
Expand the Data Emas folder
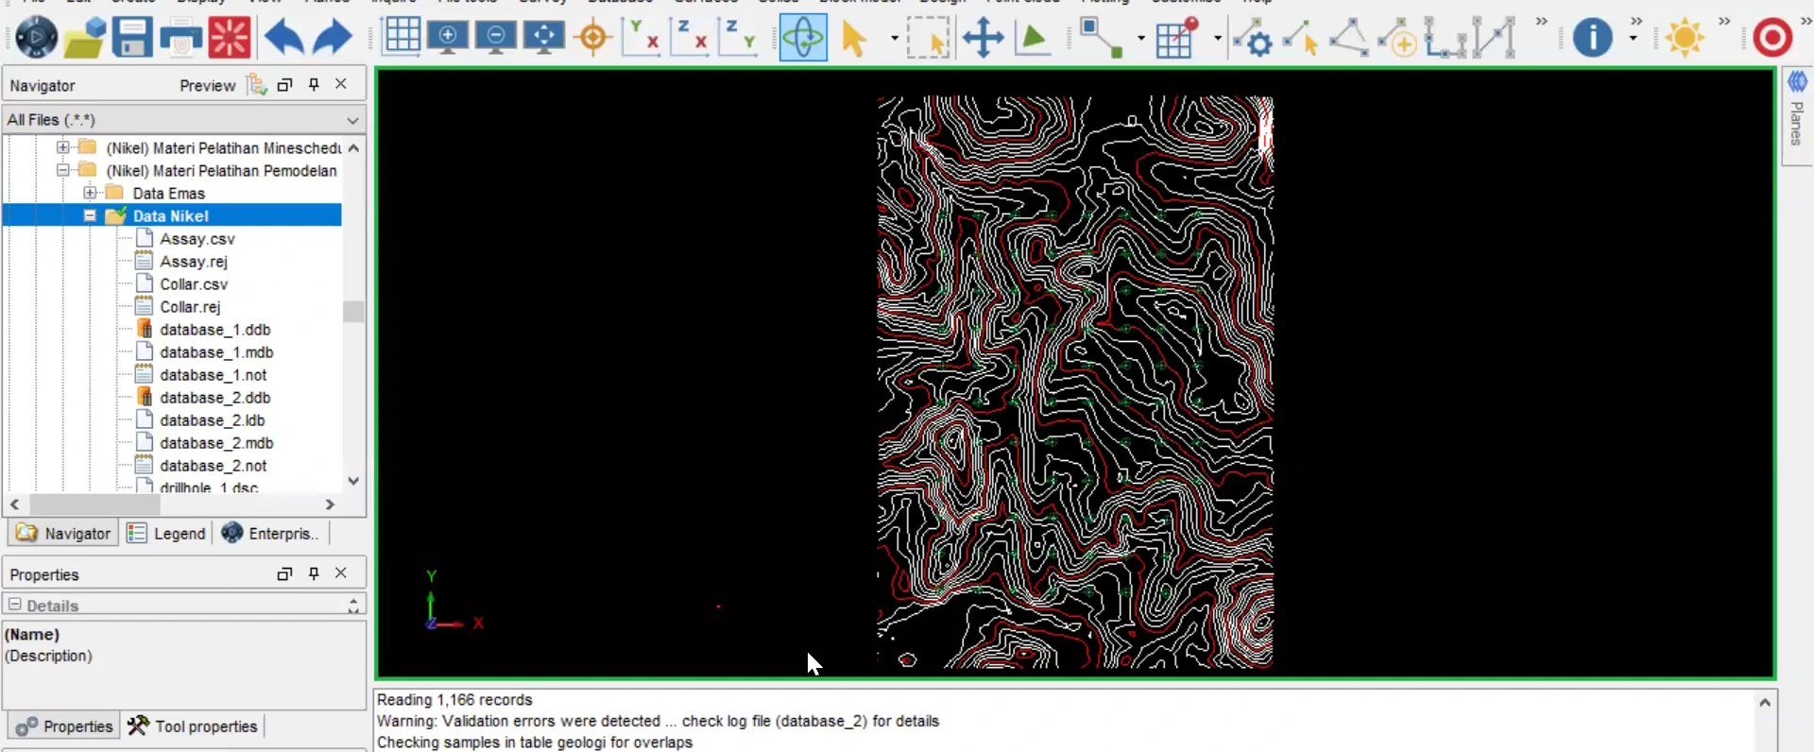click(90, 193)
